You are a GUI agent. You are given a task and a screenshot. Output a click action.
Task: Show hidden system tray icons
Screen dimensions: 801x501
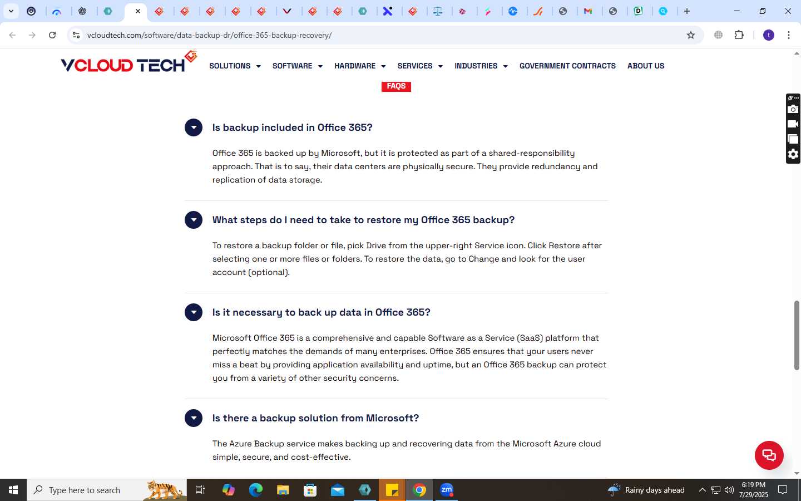coord(702,490)
